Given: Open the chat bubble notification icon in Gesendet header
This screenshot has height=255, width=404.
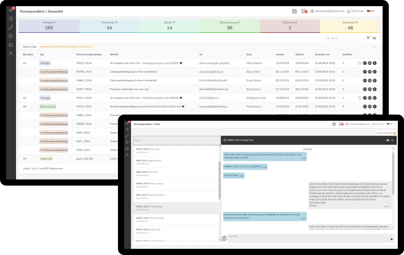Looking at the screenshot, I should point(304,11).
